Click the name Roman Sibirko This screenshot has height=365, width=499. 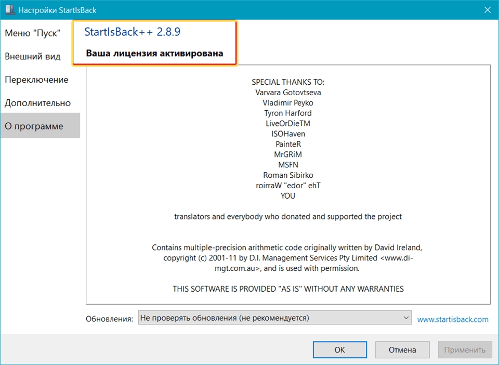(x=288, y=175)
